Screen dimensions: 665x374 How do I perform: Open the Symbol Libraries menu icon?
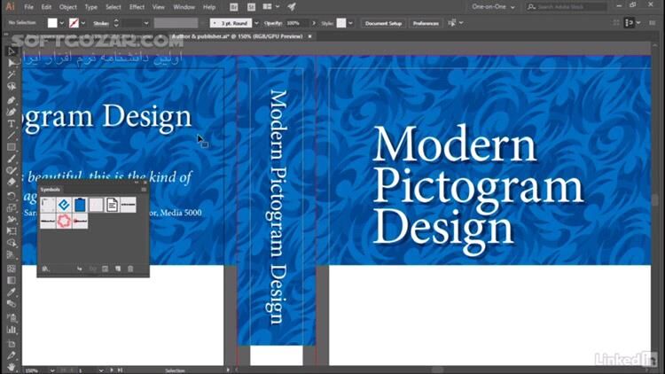coord(45,269)
